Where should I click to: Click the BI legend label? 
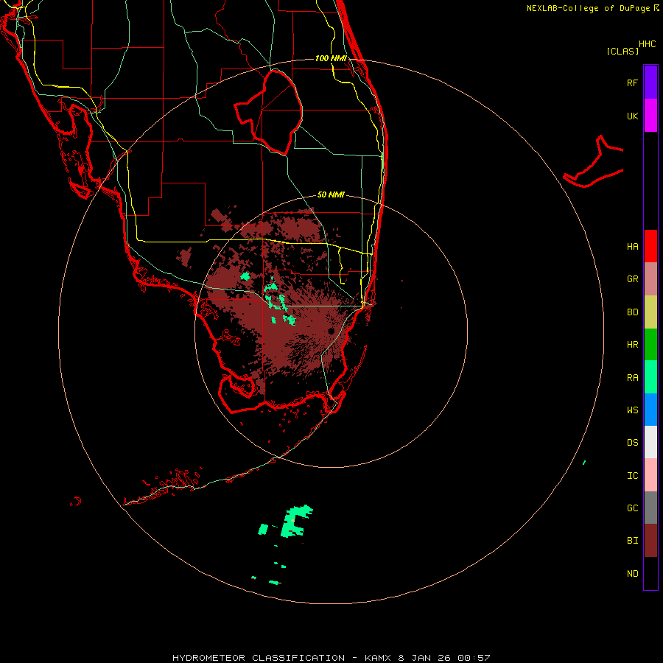coord(632,541)
